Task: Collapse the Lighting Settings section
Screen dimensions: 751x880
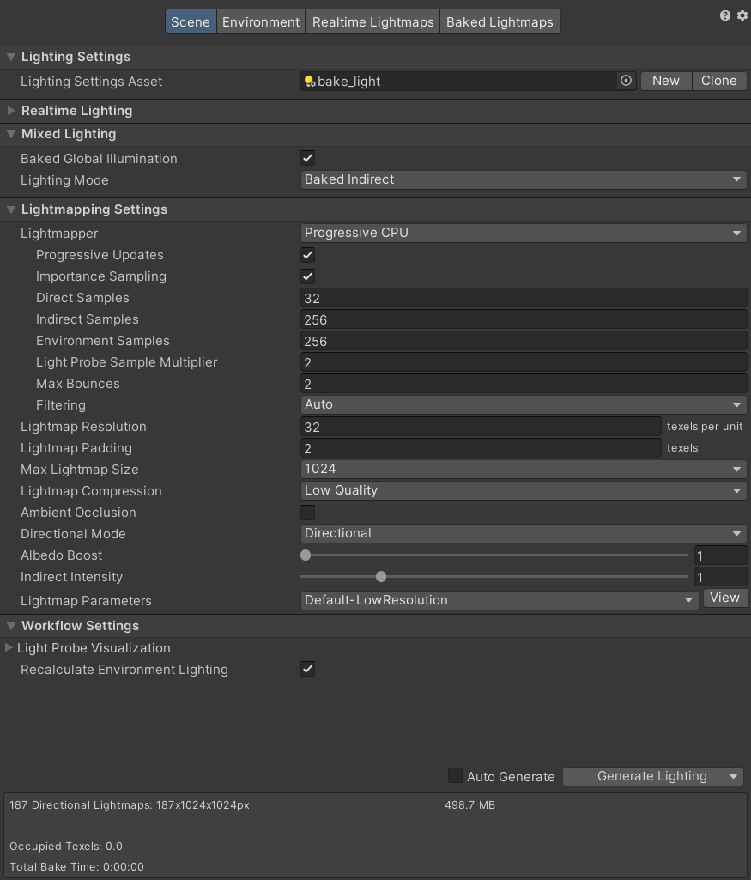Action: (x=10, y=57)
